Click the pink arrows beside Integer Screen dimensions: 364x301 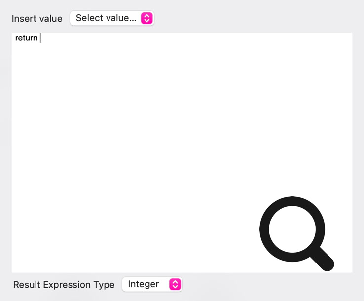pyautogui.click(x=175, y=284)
